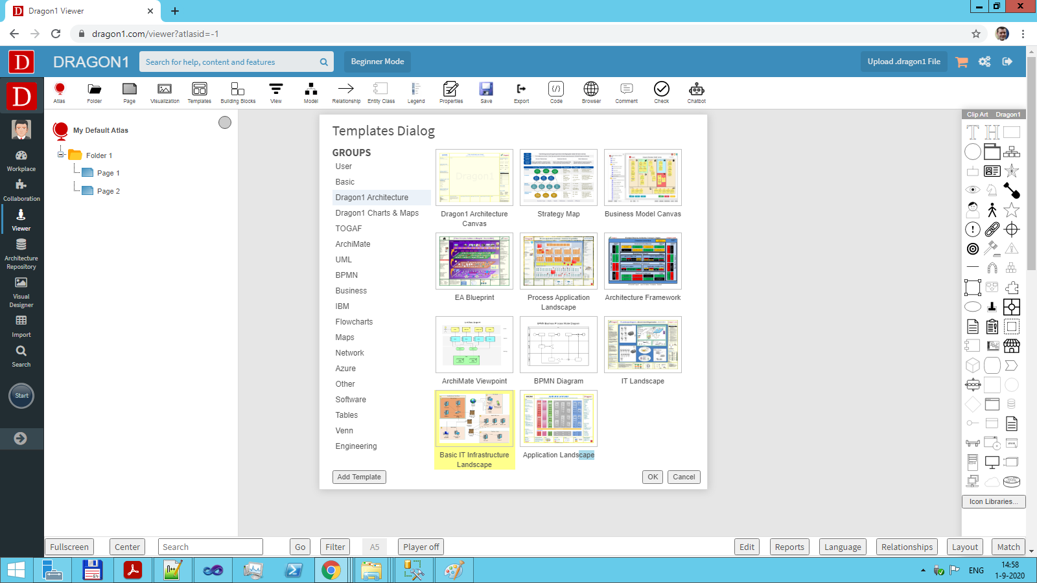Choose the Business Model Canvas thumbnail

click(x=643, y=177)
